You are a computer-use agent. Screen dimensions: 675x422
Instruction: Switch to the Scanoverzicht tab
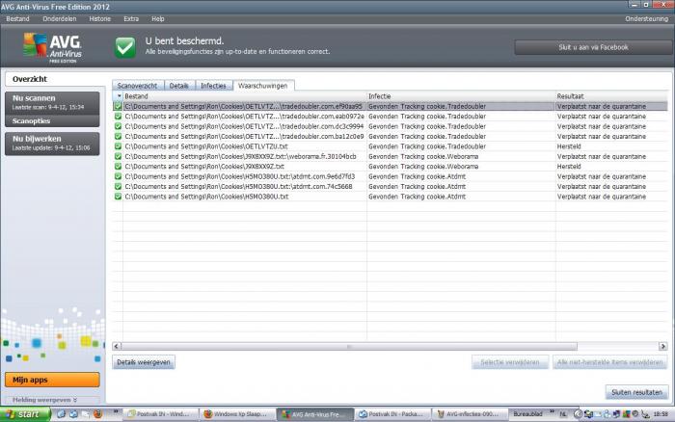(x=137, y=86)
